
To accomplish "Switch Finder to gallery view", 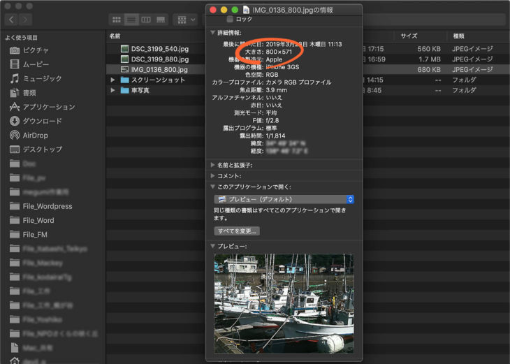I will tap(161, 20).
